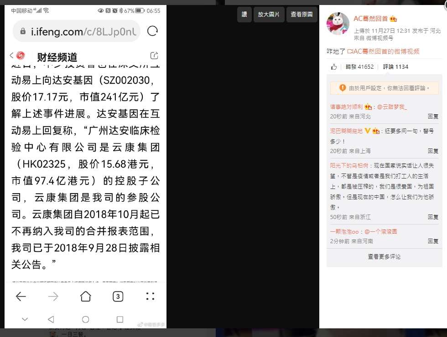
Task: Reply to the comment from 上海
Action: [433, 151]
